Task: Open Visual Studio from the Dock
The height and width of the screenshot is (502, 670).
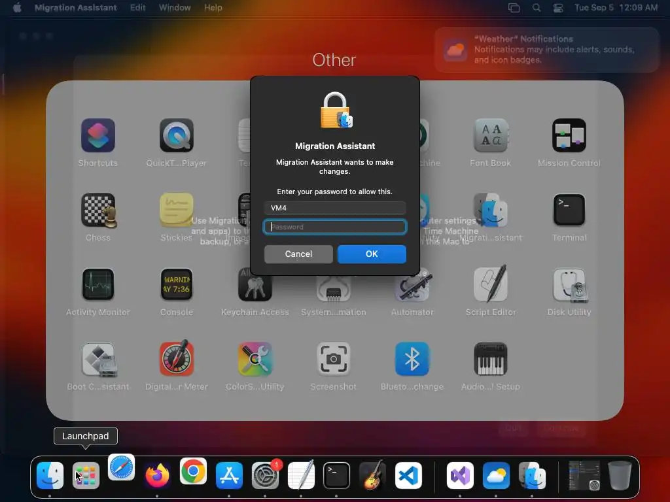Action: click(x=460, y=475)
